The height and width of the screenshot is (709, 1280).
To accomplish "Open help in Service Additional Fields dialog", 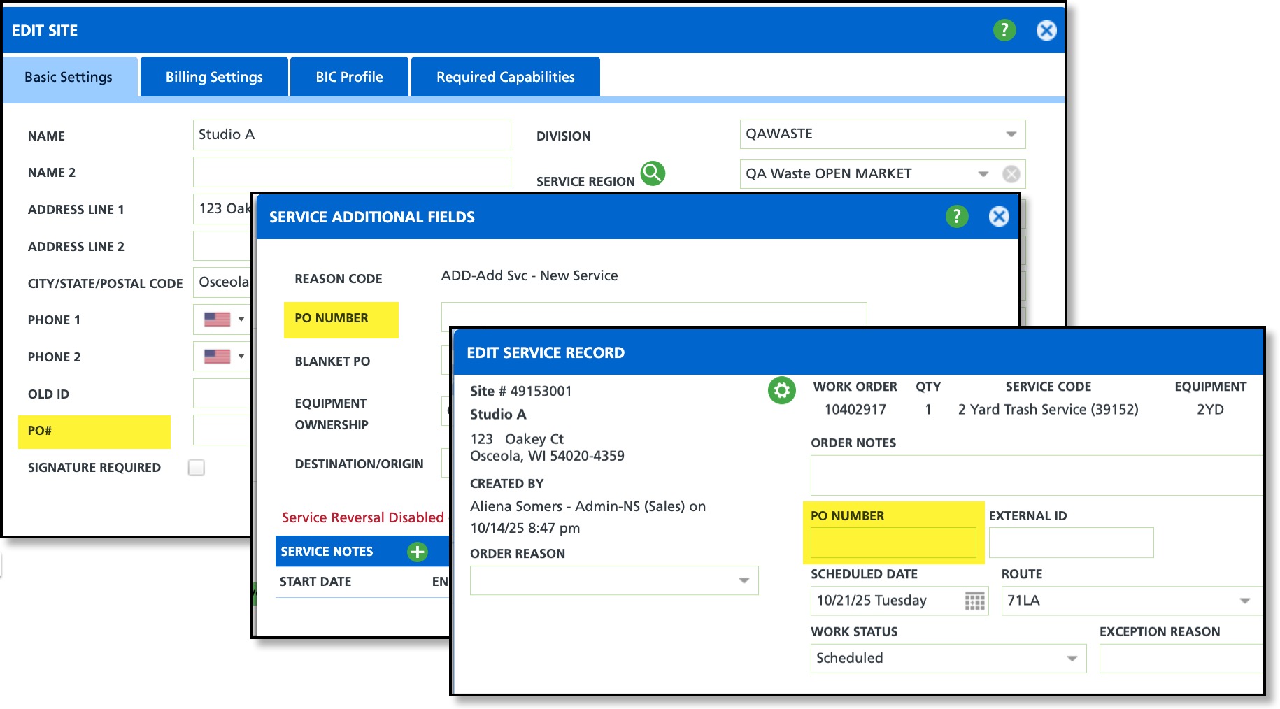I will [x=957, y=217].
